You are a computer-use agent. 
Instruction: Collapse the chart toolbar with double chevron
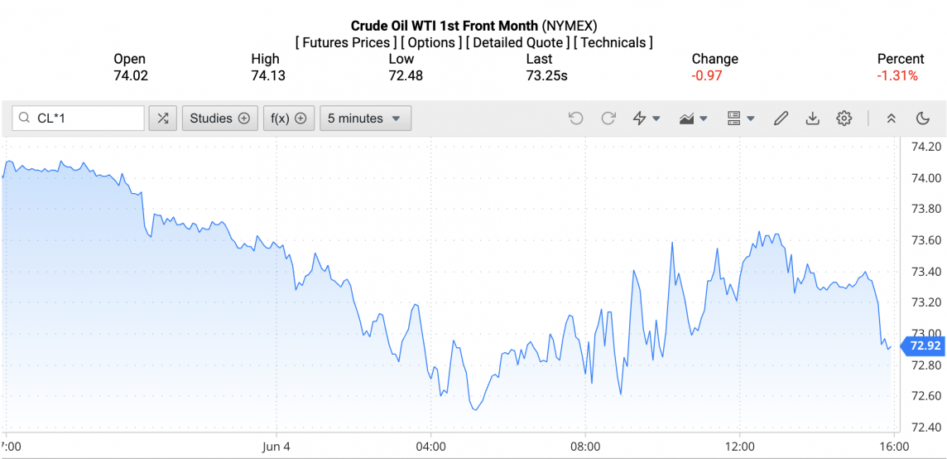[x=892, y=118]
